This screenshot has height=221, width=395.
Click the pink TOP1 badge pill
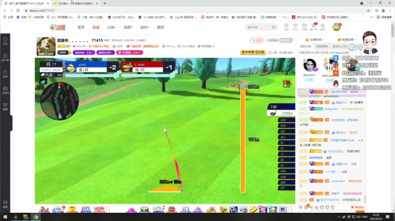click(x=129, y=53)
